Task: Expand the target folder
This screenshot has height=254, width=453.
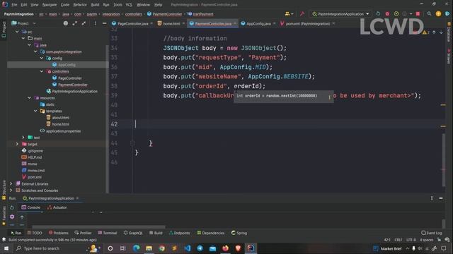Action: [x=17, y=144]
